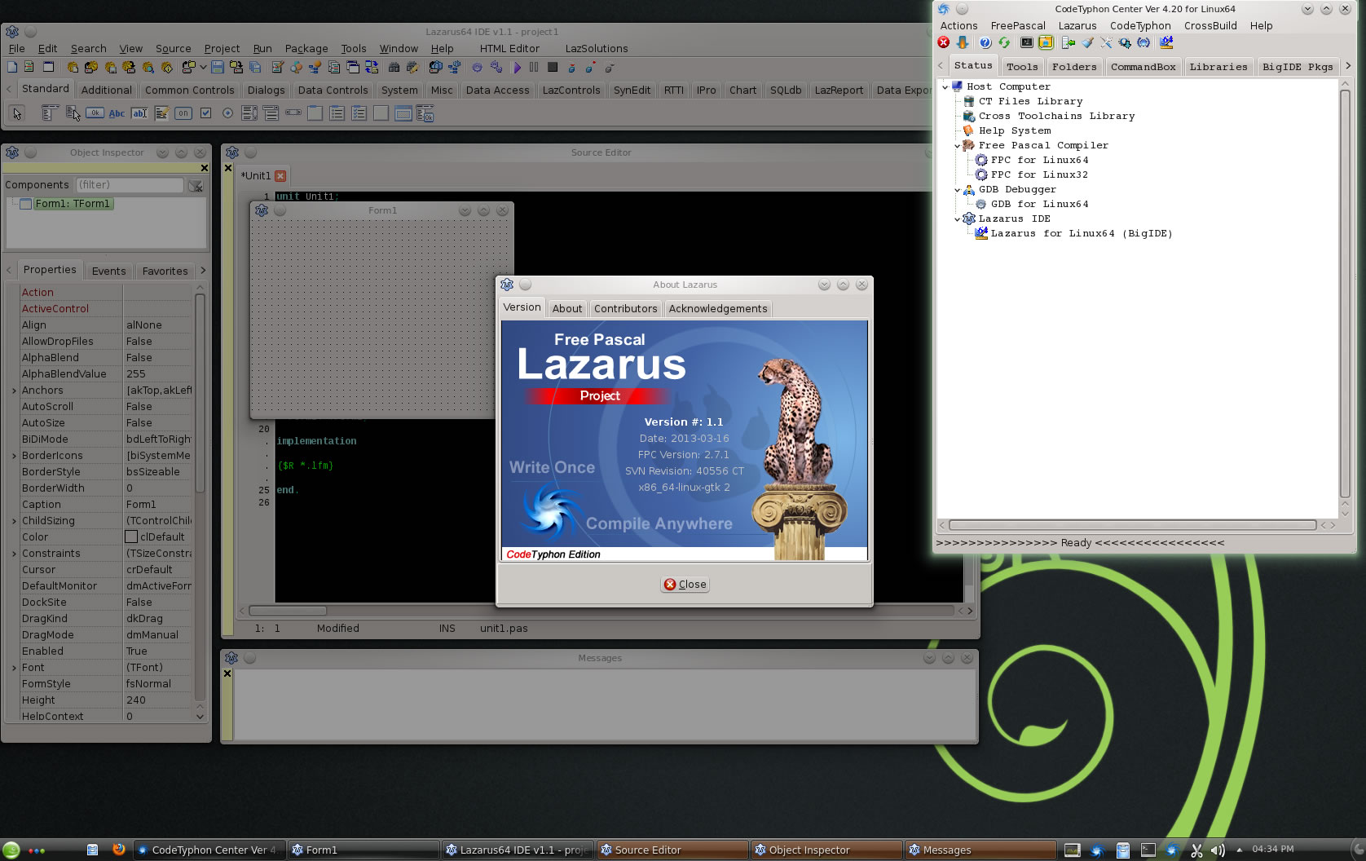Image resolution: width=1366 pixels, height=861 pixels.
Task: Expand the Font property row
Action: 14,668
